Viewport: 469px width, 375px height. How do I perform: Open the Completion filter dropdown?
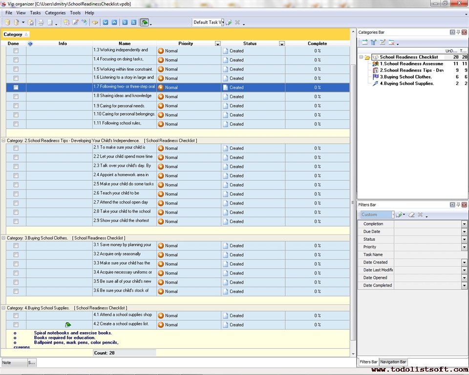pos(464,224)
